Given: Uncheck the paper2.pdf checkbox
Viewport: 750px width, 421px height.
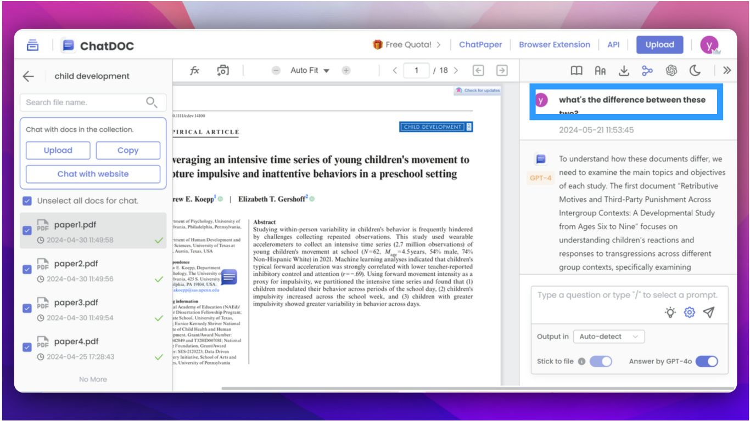Looking at the screenshot, I should (x=27, y=269).
